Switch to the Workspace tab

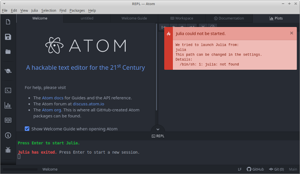181,18
